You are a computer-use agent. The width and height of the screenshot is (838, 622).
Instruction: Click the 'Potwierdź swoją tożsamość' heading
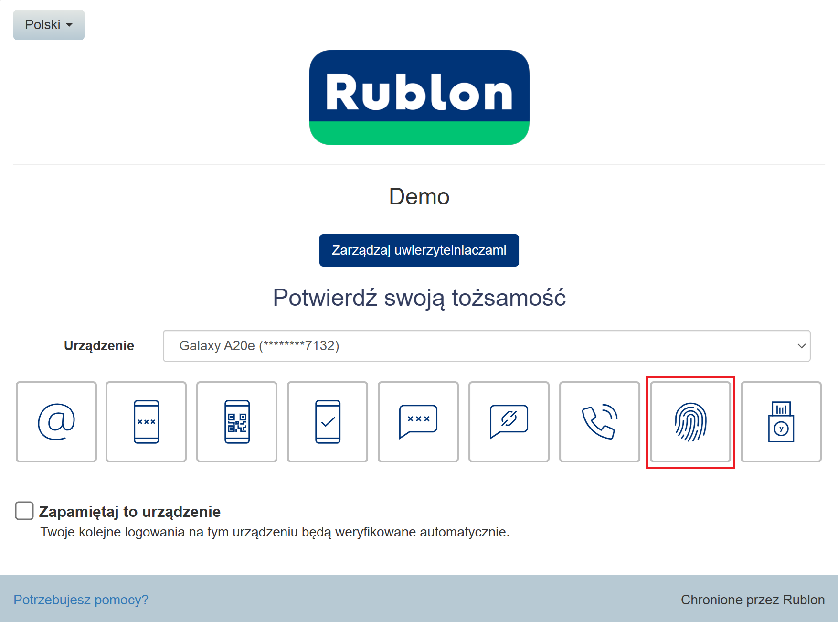[419, 298]
